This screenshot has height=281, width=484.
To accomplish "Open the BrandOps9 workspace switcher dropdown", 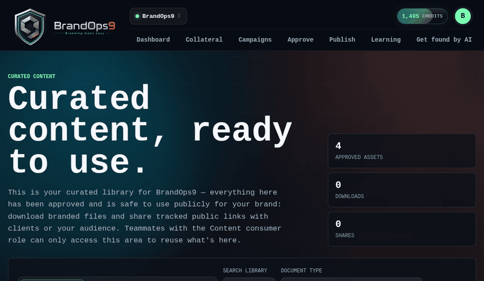I will coord(158,16).
